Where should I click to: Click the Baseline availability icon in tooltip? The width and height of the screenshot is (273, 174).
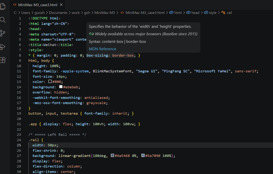coord(91,34)
